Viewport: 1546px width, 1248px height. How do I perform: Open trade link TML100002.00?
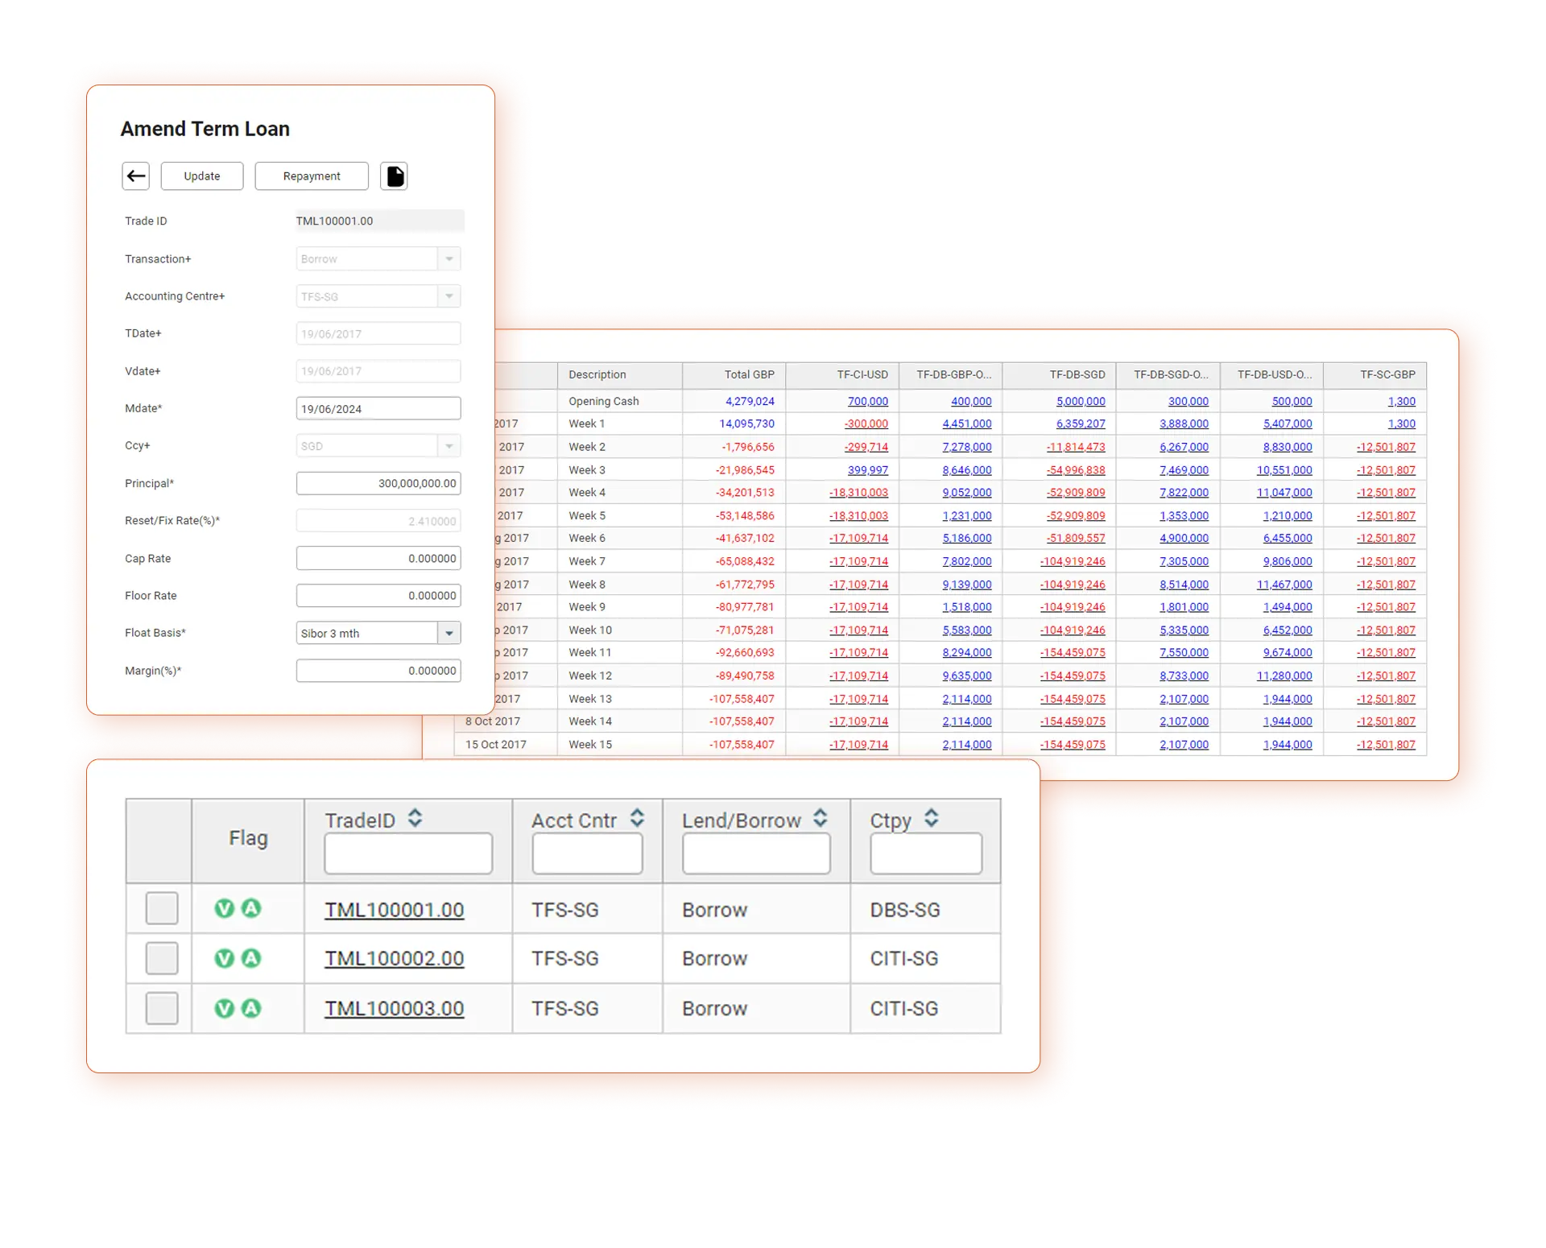[395, 958]
